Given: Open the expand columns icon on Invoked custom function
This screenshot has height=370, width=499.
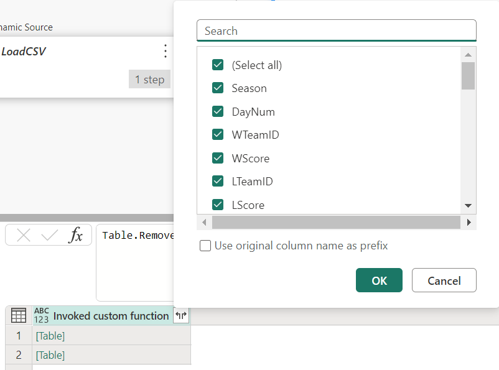Looking at the screenshot, I should pos(181,316).
